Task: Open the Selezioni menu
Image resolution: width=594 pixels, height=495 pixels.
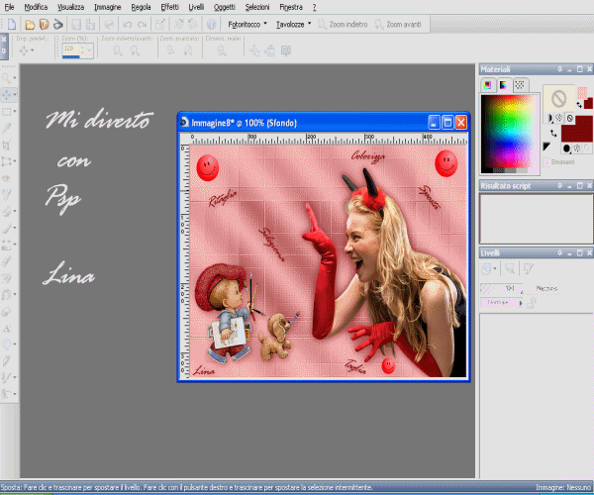Action: click(x=257, y=6)
